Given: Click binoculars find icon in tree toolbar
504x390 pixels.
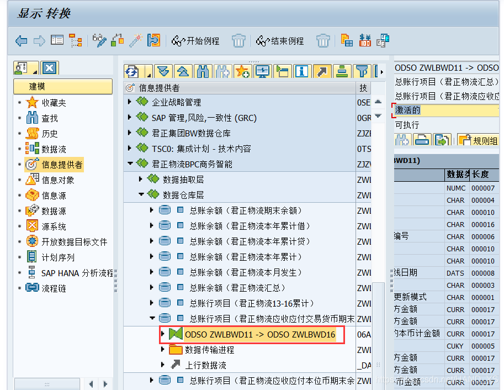Looking at the screenshot, I should tap(203, 71).
